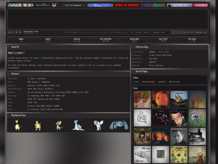Open the Playlist dropdown in player

click(x=143, y=32)
